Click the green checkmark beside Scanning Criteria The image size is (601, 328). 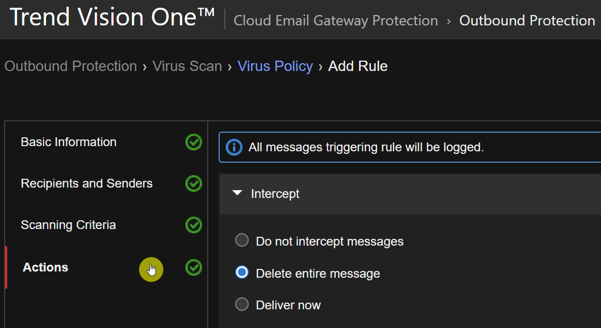pos(194,225)
